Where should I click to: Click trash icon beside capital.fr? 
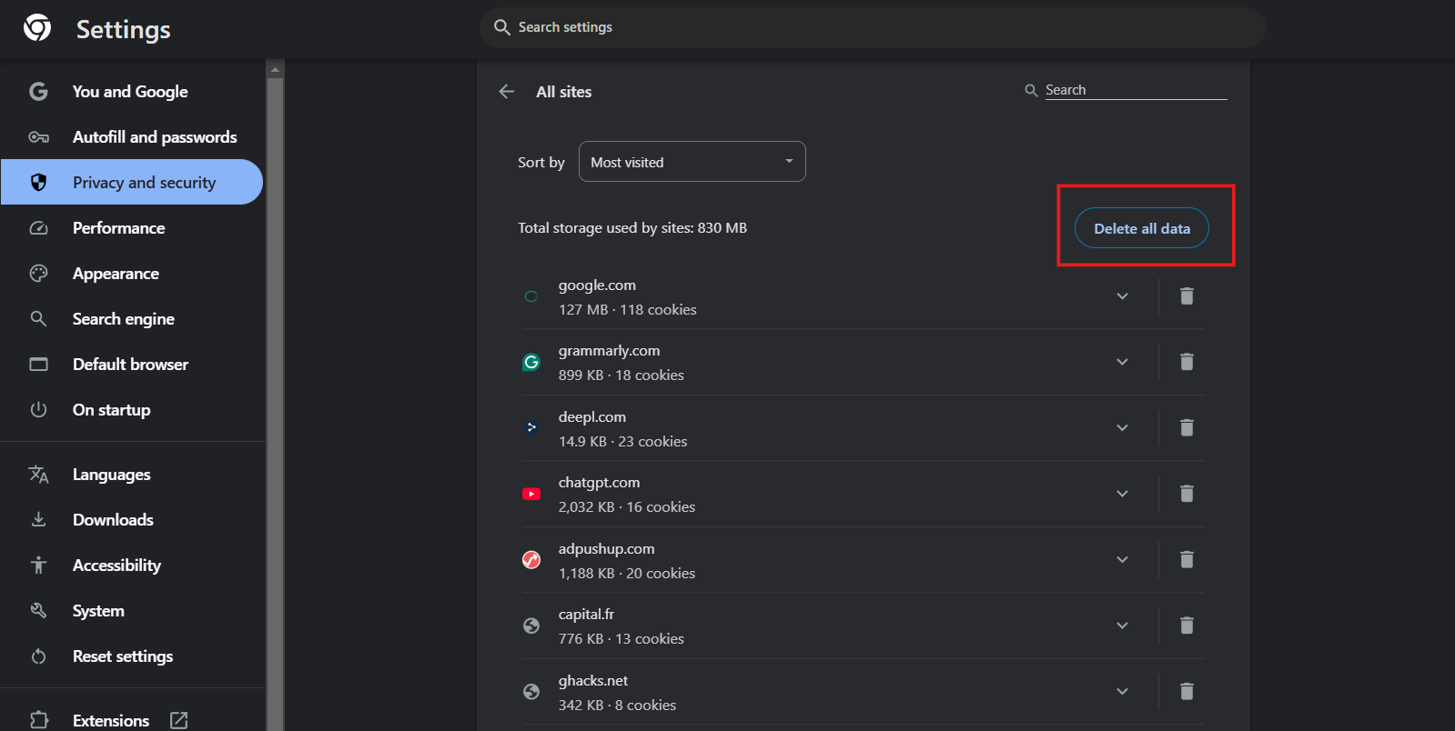[x=1187, y=626]
